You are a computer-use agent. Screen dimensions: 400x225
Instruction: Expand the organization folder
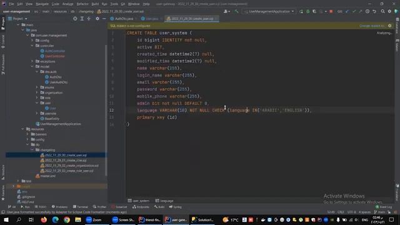point(37,92)
